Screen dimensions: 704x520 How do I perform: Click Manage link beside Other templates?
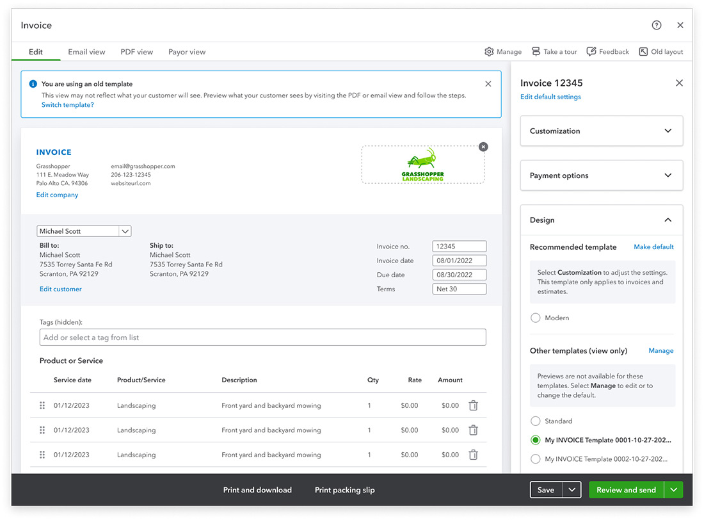click(661, 350)
